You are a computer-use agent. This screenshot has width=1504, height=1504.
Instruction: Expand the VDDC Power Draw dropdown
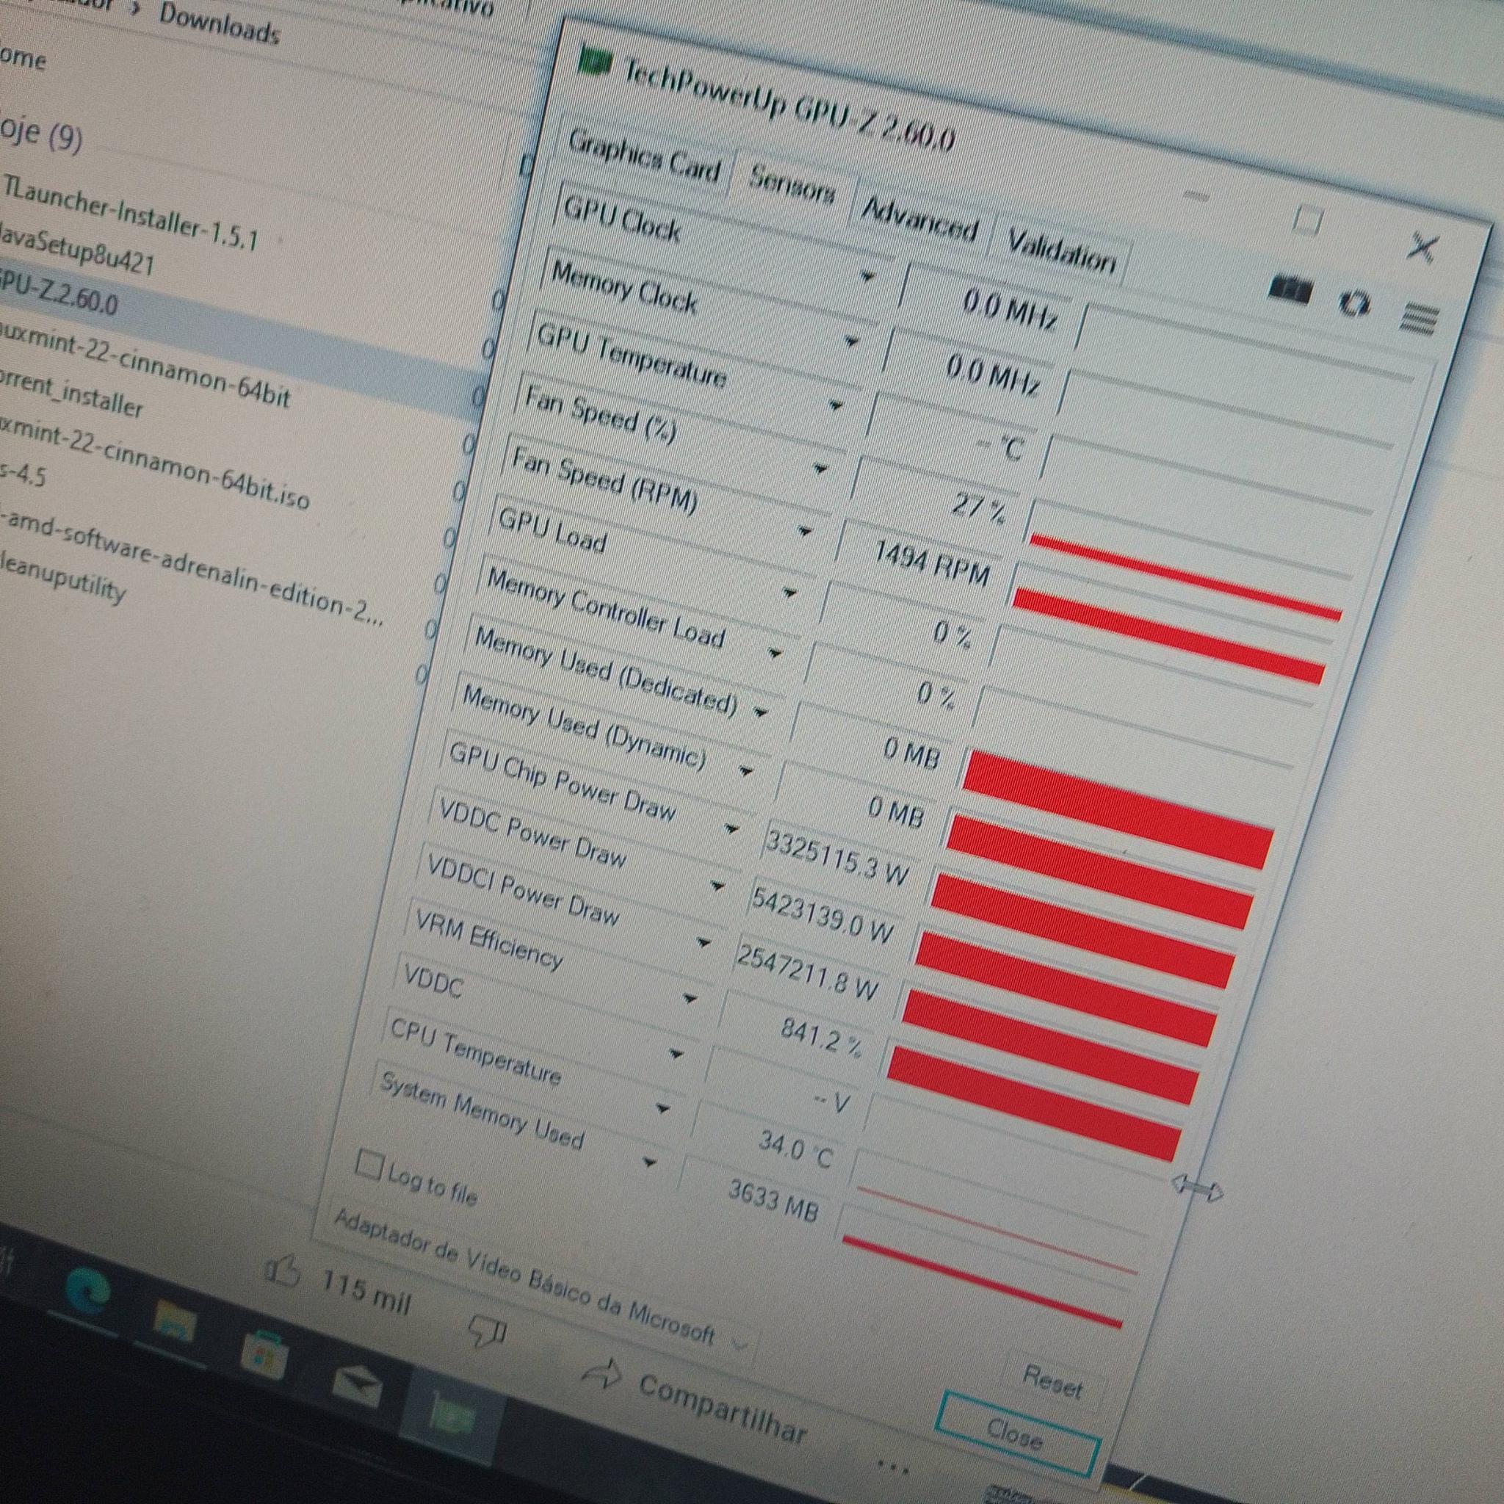(717, 886)
